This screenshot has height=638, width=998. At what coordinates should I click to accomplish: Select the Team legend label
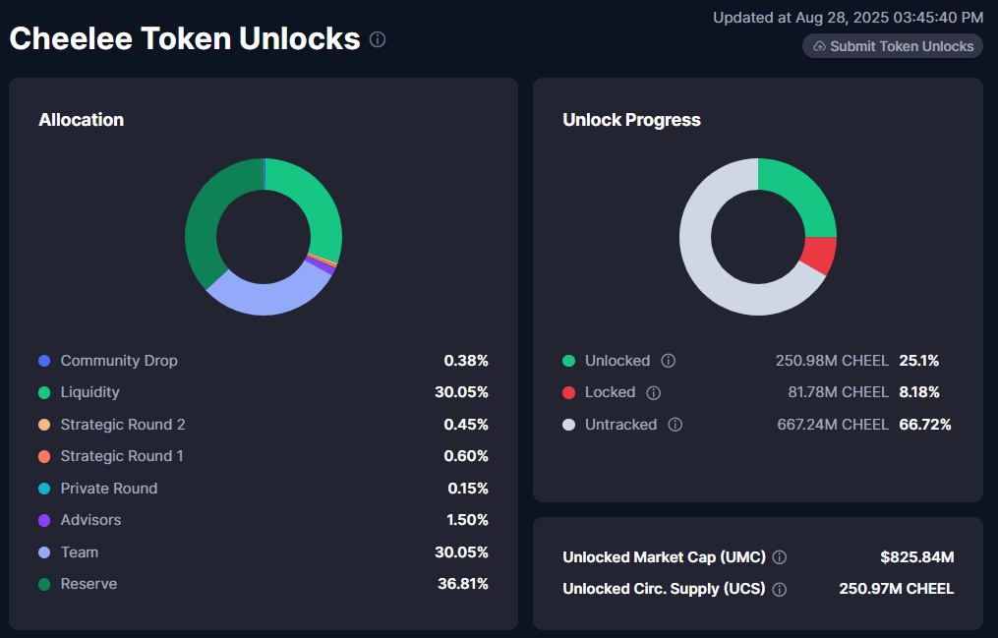(x=80, y=552)
